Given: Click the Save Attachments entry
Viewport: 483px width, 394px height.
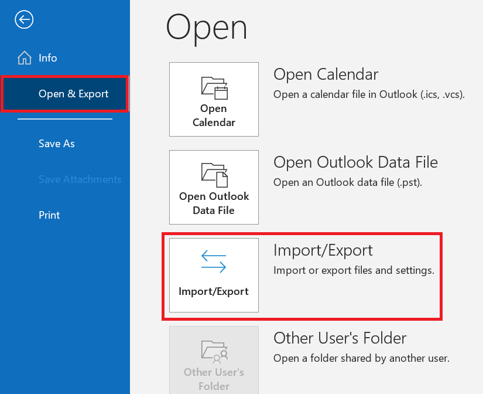Looking at the screenshot, I should pyautogui.click(x=80, y=179).
